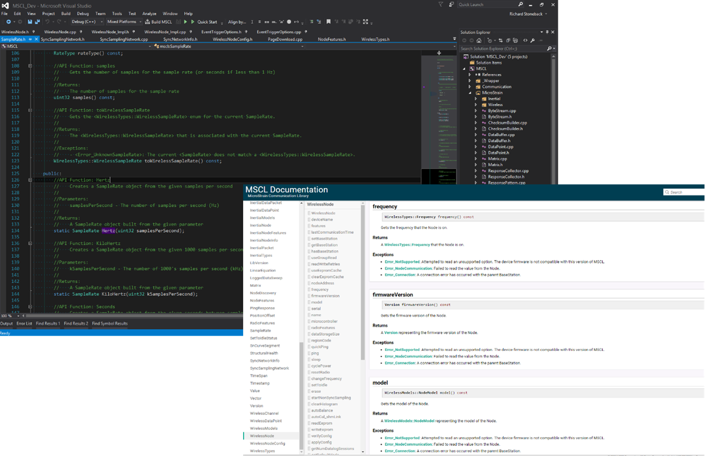
Task: Click the Save file toolbar icon
Action: (30, 22)
